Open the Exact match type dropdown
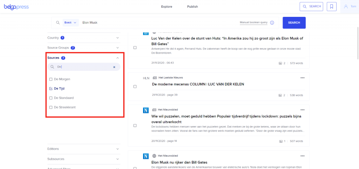359x169 pixels. tap(70, 22)
